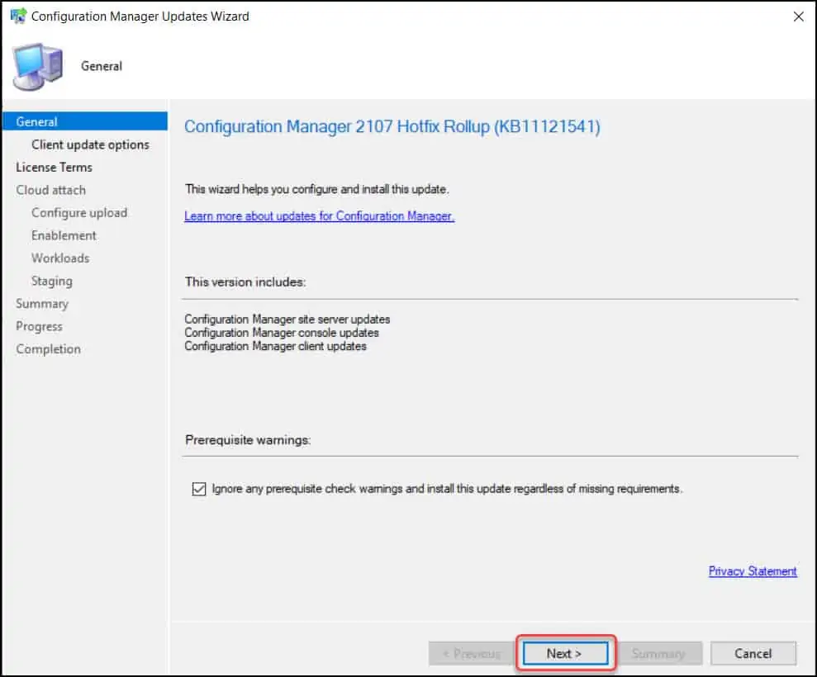This screenshot has width=817, height=677.
Task: Click 'Prerequisite warnings:' label
Action: tap(248, 440)
